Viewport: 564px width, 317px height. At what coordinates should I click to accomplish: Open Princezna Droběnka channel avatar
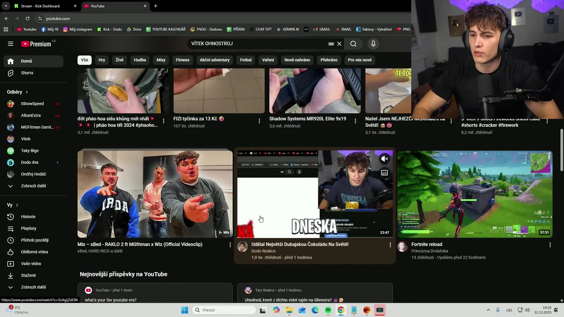coord(403,247)
